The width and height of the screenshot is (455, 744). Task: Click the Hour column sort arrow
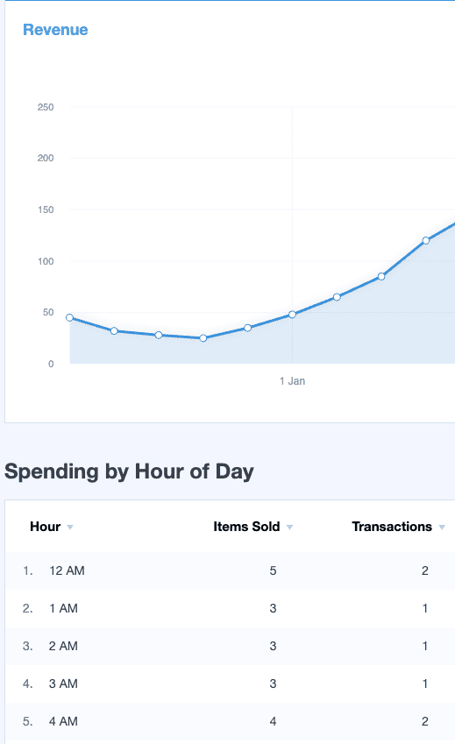pos(70,528)
